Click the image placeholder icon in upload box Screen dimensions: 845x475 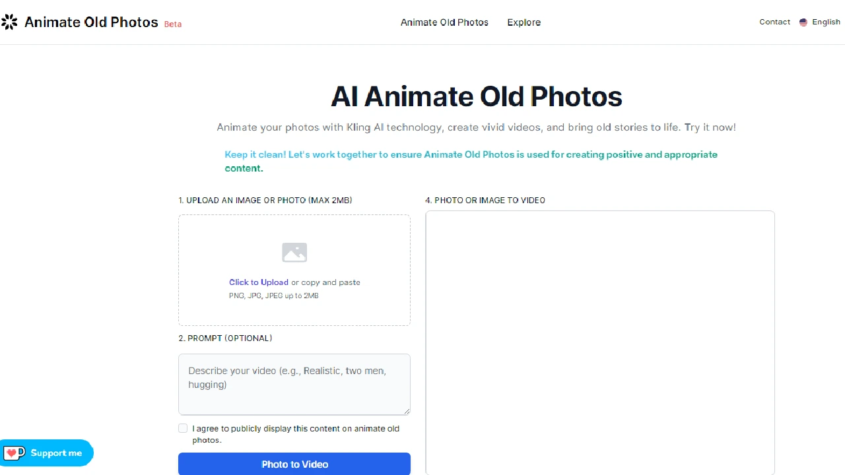point(294,252)
